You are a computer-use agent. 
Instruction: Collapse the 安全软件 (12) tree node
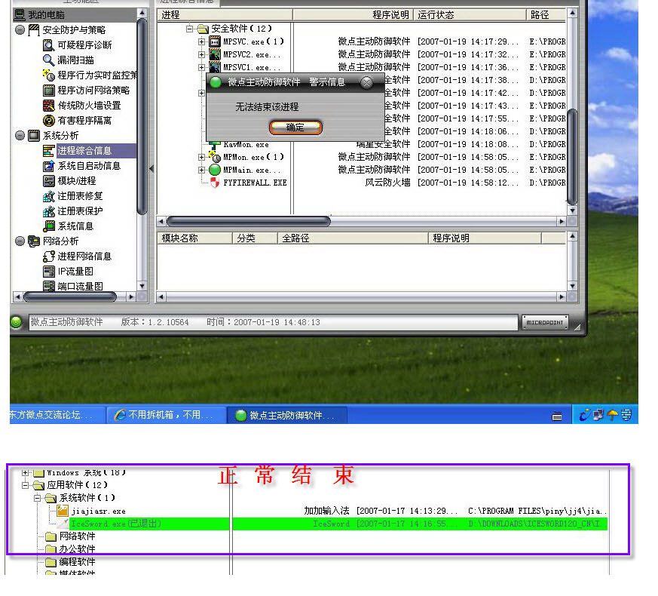tap(189, 29)
